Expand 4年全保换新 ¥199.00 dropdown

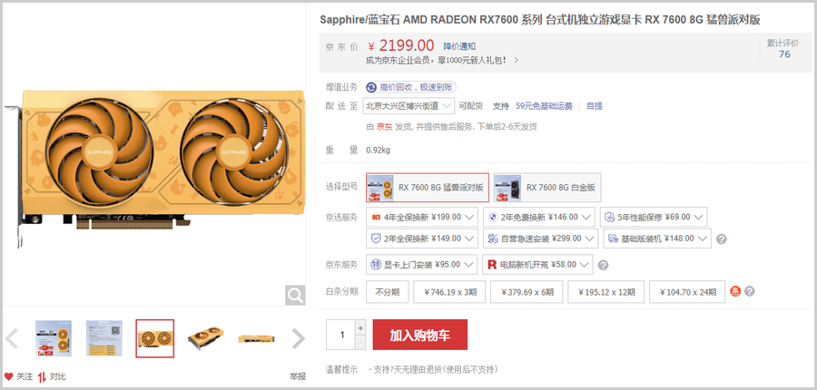tap(422, 217)
